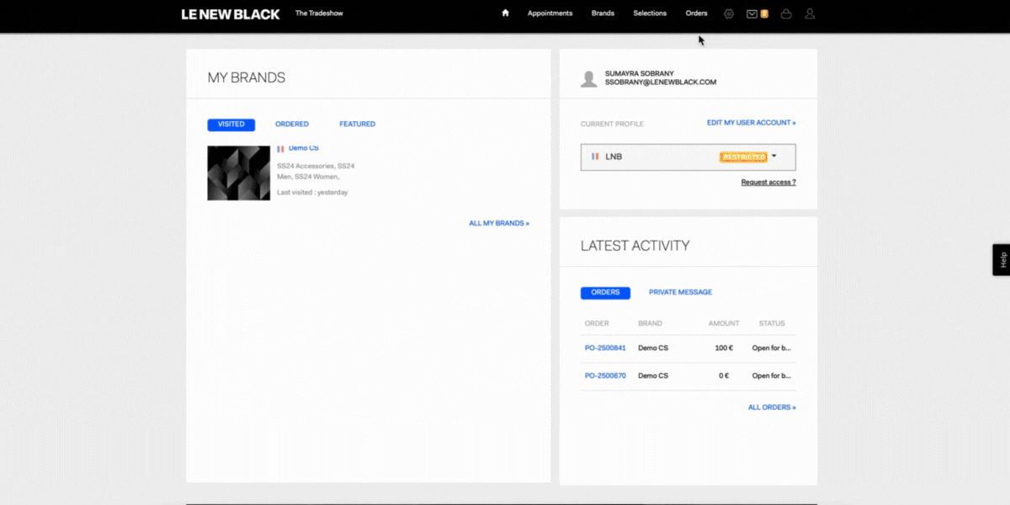This screenshot has width=1010, height=505.
Task: Click the status of order PO-2500670
Action: (772, 376)
